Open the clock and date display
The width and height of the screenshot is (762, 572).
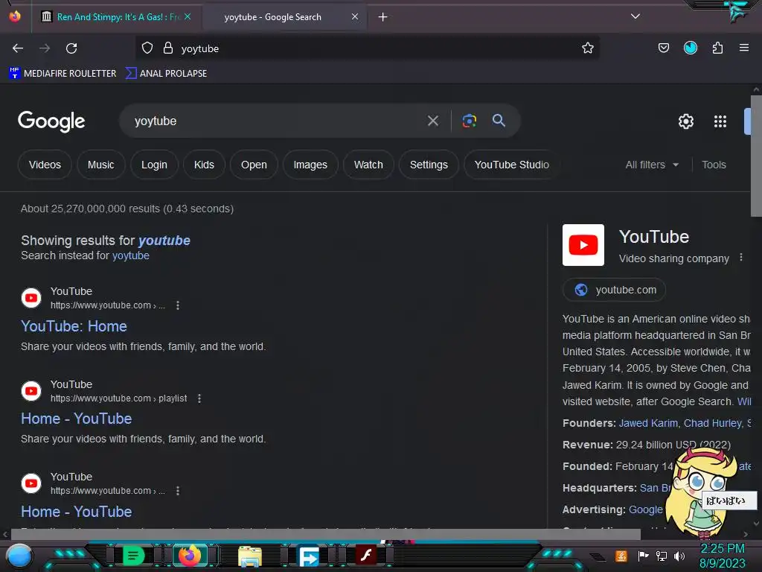722,556
